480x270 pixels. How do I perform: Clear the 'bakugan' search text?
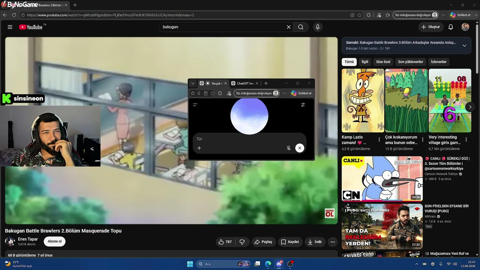tap(289, 27)
